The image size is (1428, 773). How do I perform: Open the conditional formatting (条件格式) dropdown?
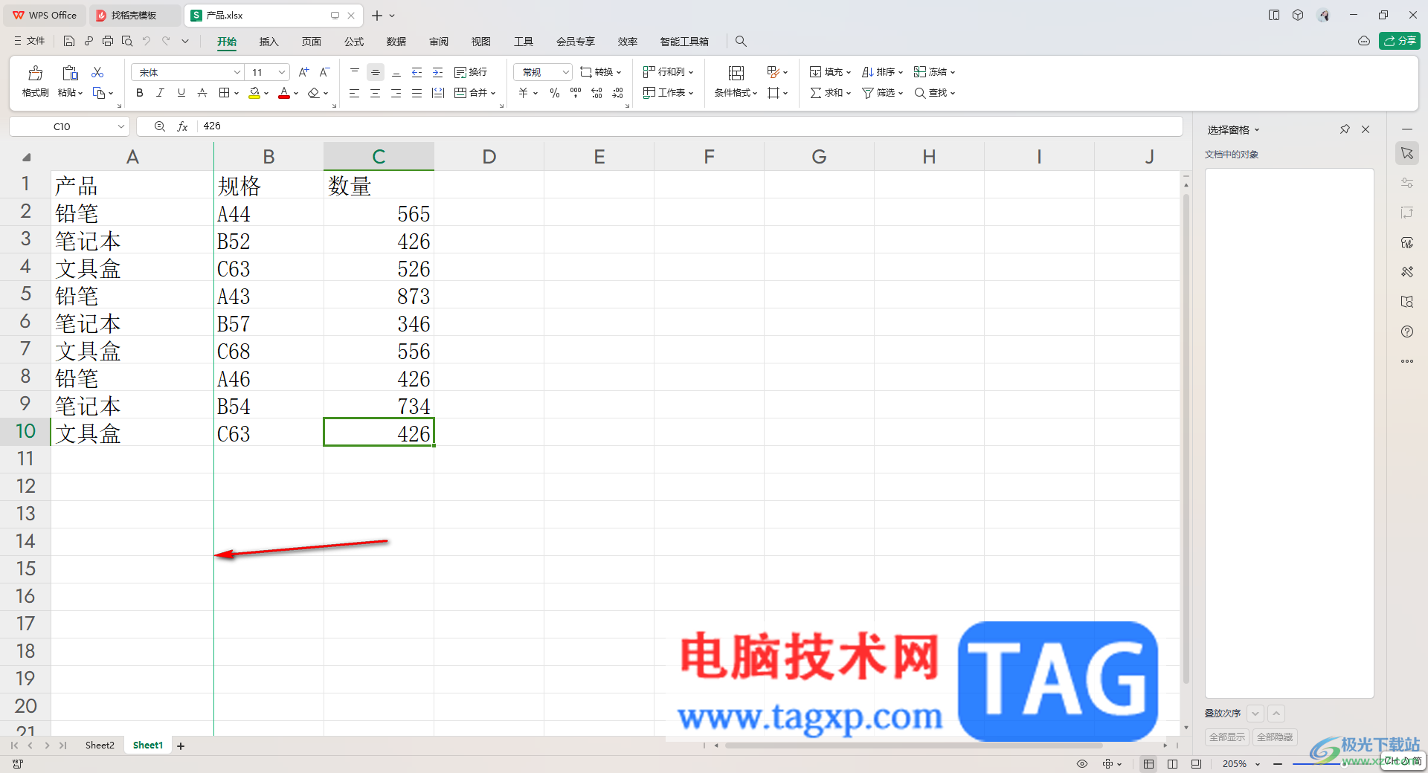click(736, 93)
